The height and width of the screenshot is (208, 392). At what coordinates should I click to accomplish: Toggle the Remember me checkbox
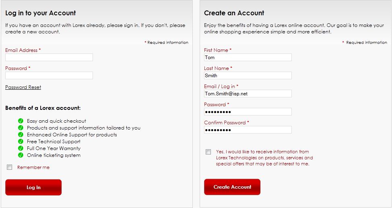10,167
